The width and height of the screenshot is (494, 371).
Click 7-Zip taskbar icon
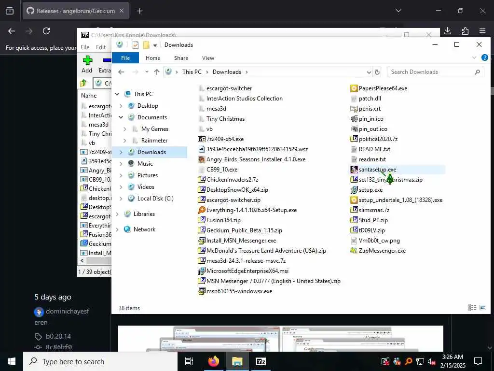pyautogui.click(x=261, y=361)
